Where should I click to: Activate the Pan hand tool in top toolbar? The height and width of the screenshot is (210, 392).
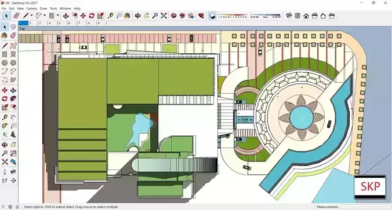[x=147, y=16]
